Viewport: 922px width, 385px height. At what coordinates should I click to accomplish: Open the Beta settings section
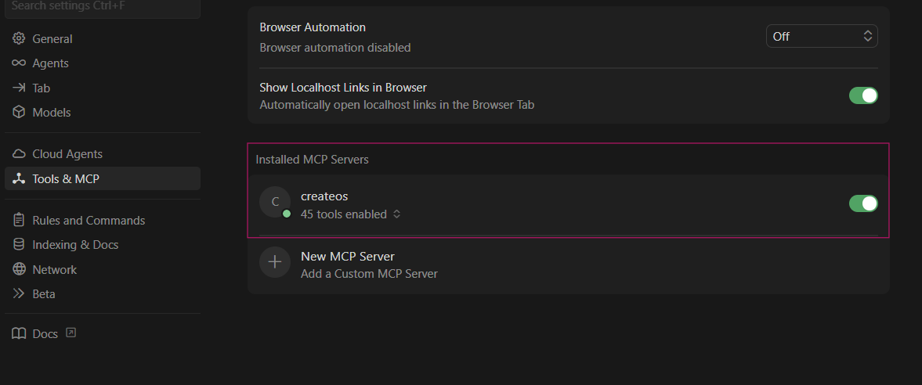(44, 294)
